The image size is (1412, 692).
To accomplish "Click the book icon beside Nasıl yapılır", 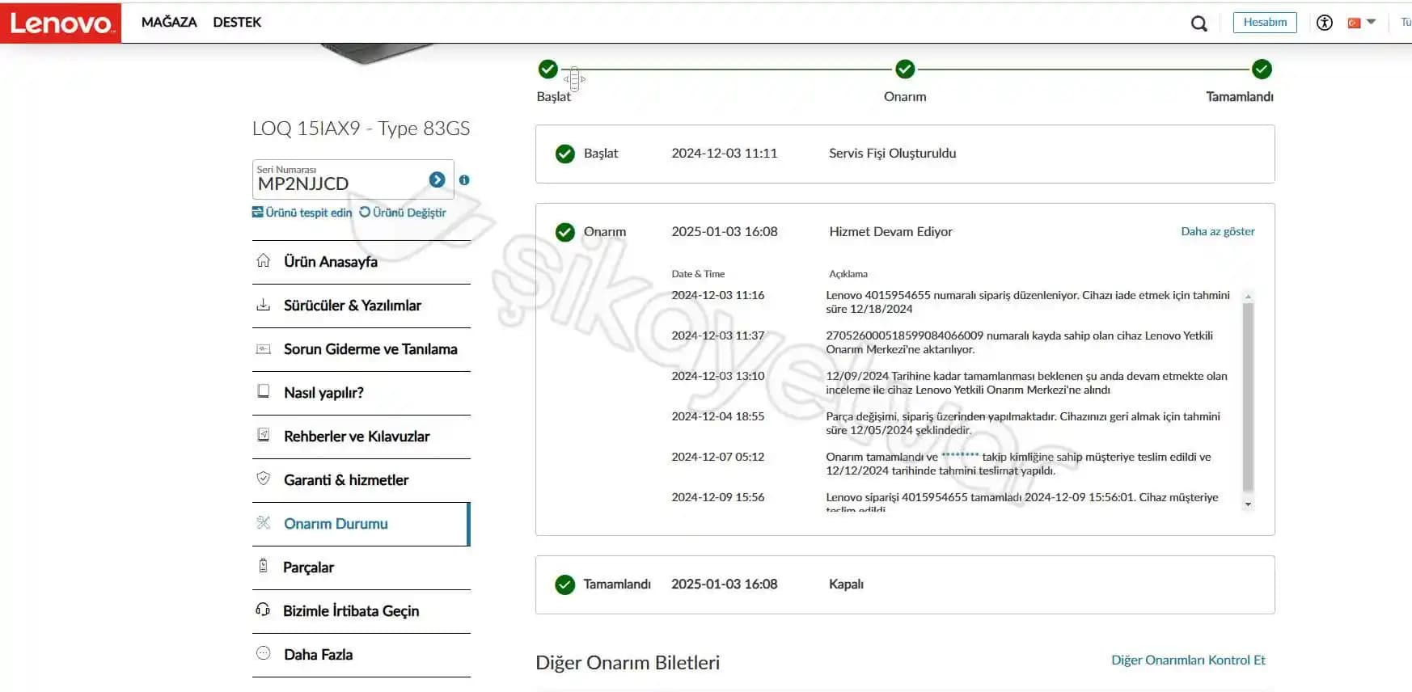I will pyautogui.click(x=263, y=391).
